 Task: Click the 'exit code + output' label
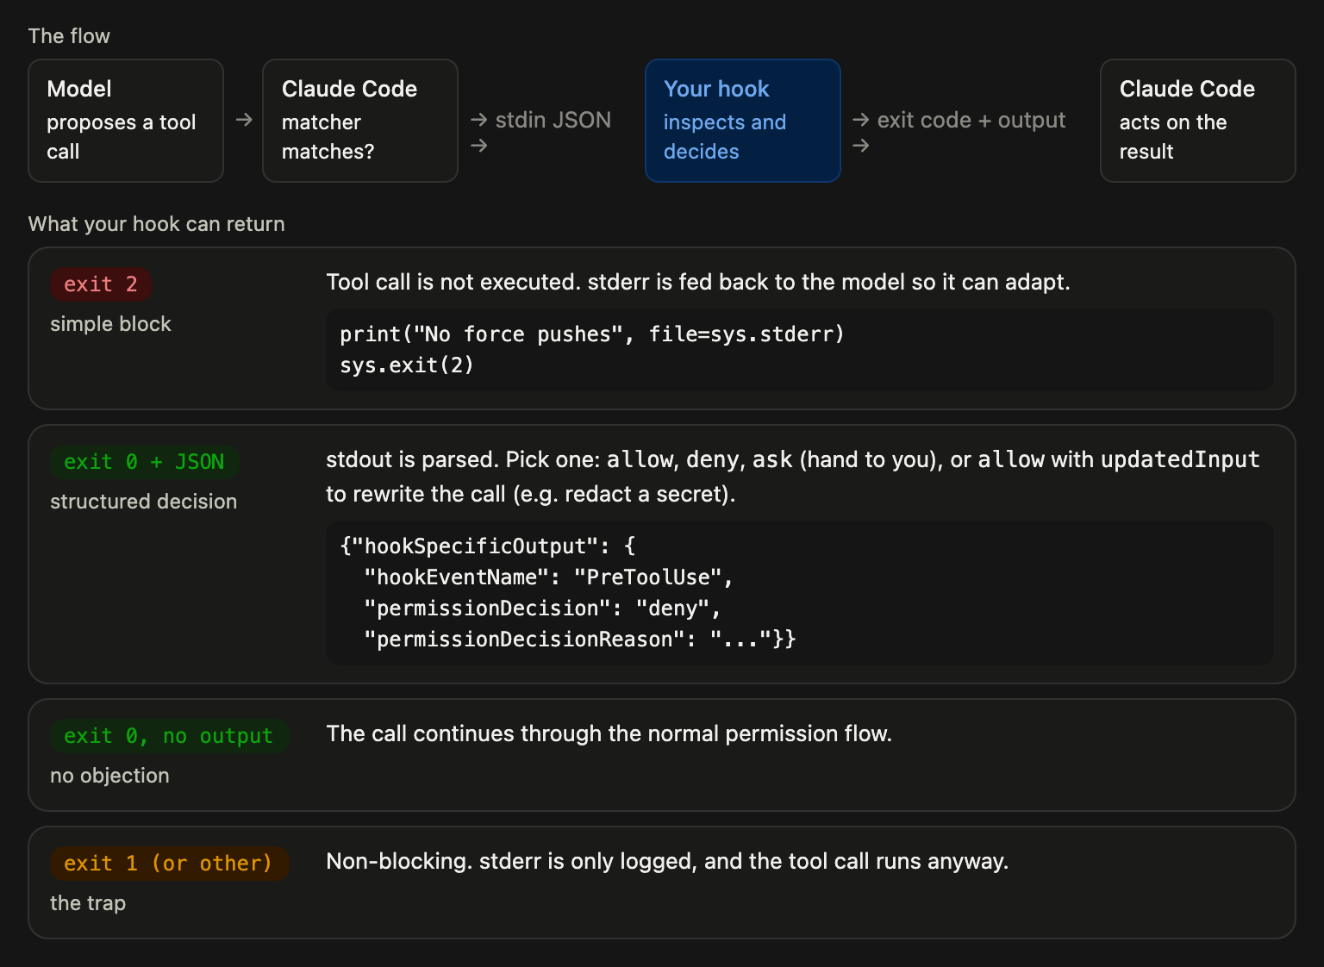[971, 120]
